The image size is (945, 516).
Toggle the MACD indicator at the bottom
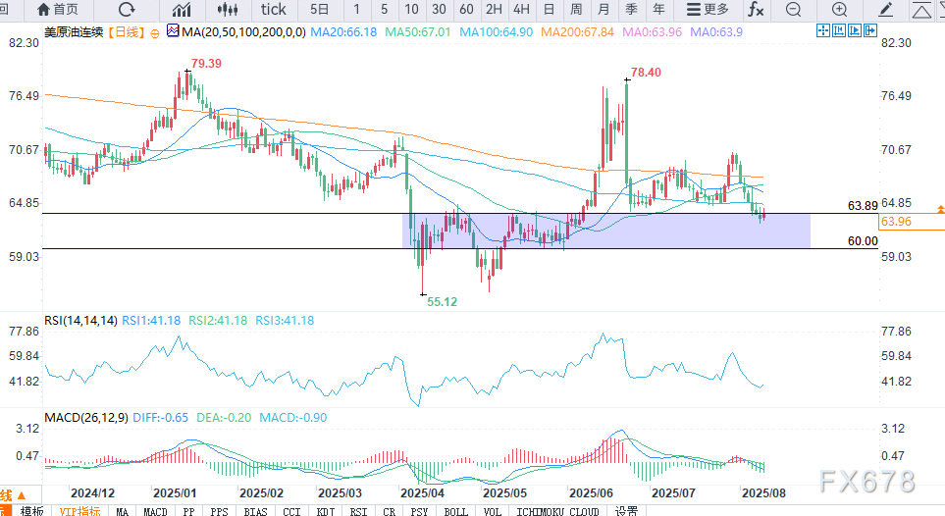[x=155, y=511]
